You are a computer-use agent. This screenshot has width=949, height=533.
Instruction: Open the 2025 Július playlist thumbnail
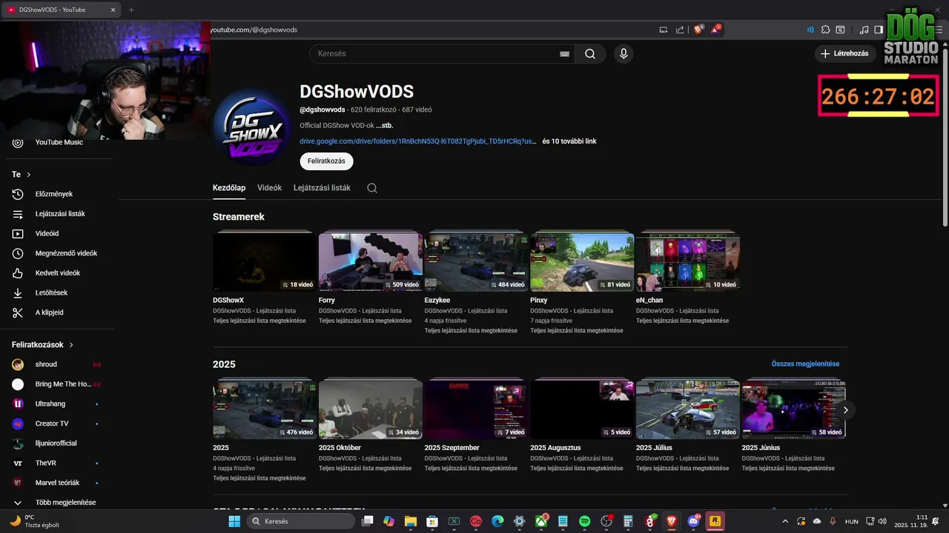click(687, 409)
